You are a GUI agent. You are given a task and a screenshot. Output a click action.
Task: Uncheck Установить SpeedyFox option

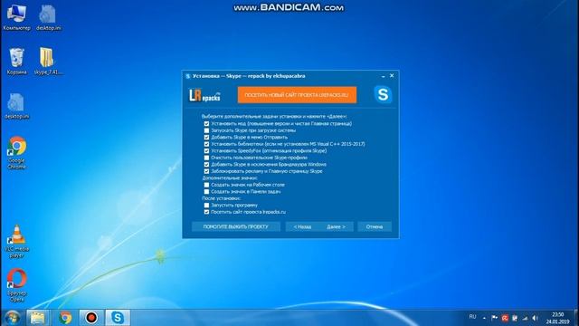(206, 151)
